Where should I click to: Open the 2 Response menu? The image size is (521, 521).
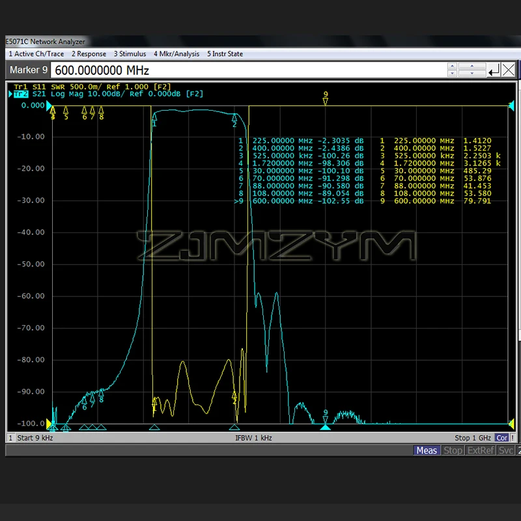[x=89, y=54]
